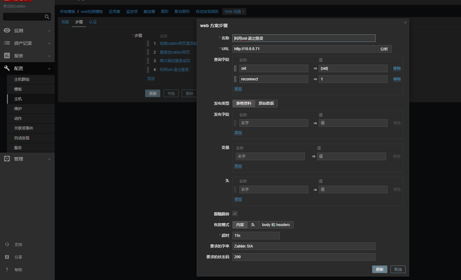Viewport: 461px width, 280px height.
Task: Select body 和 headers retrieve mode
Action: coord(276,225)
